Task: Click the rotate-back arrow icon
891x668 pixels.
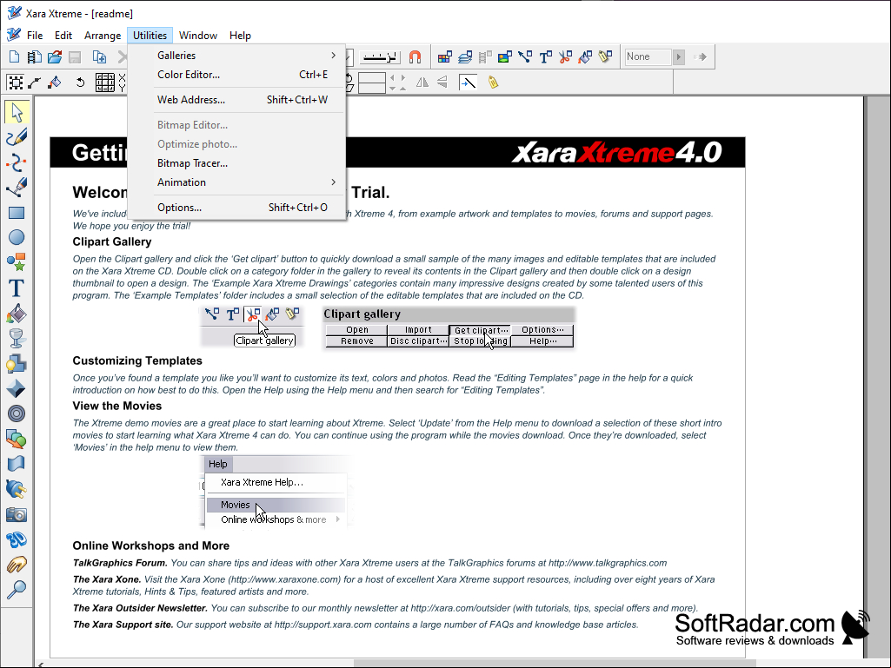Action: point(80,83)
